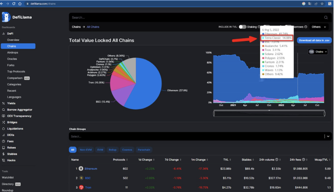334x192 pixels.
Task: Click the 24h volume help icon
Action: 277,160
